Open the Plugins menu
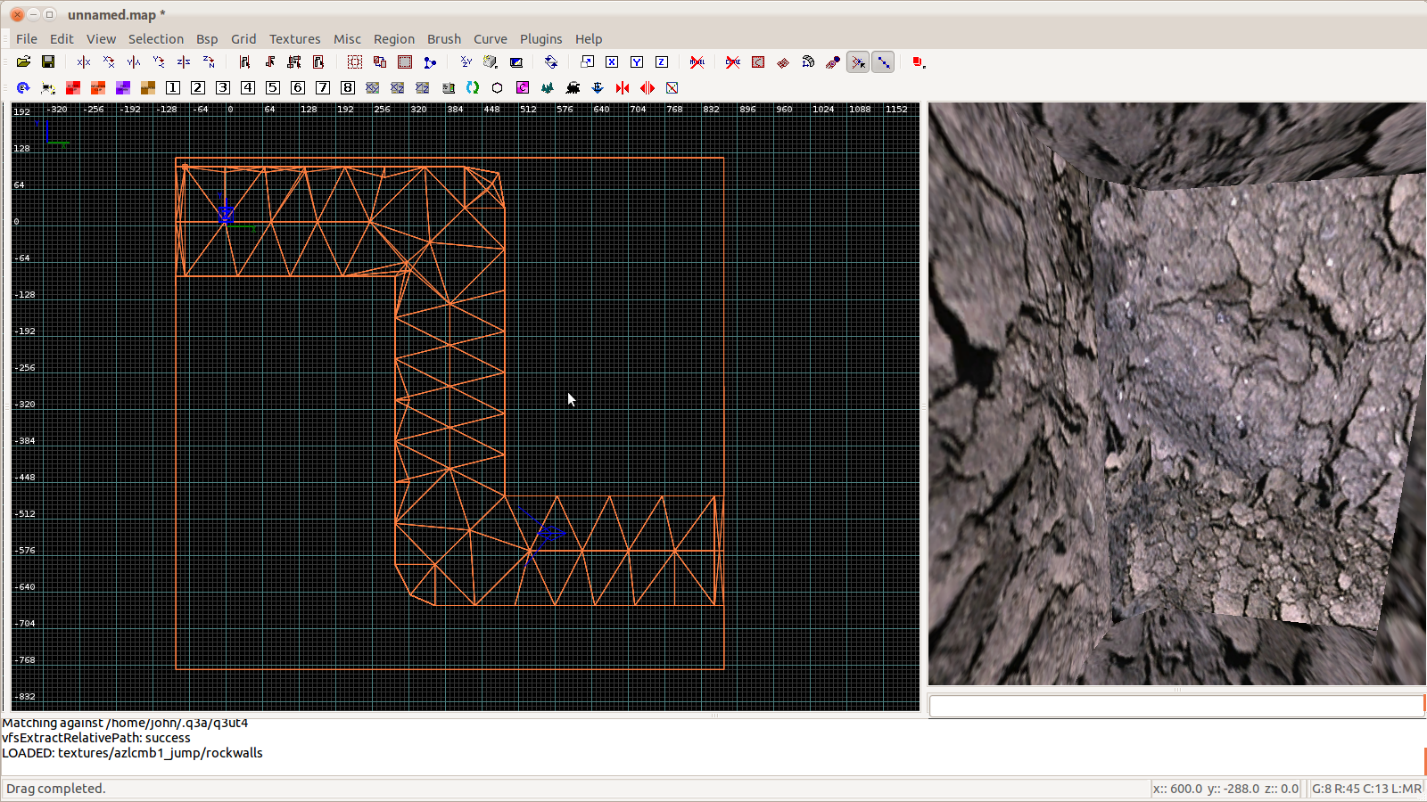Image resolution: width=1427 pixels, height=802 pixels. [x=540, y=39]
